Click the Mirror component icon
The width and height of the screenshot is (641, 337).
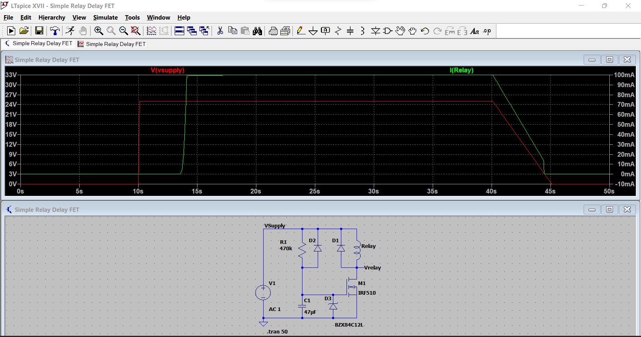tap(462, 31)
